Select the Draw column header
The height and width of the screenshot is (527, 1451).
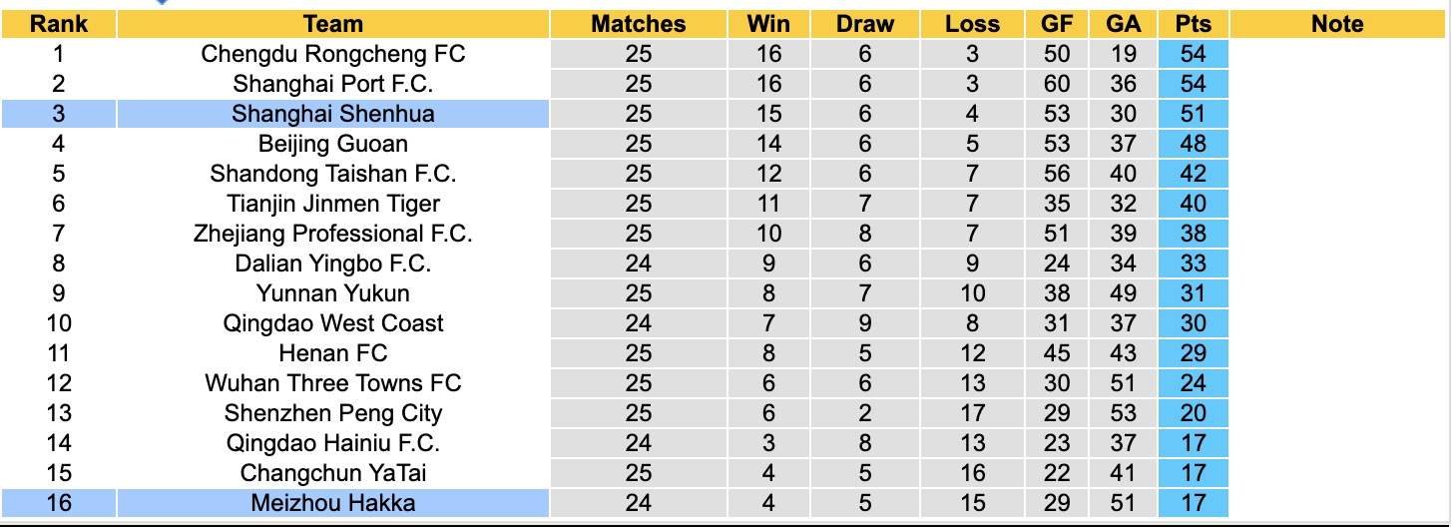click(x=865, y=24)
